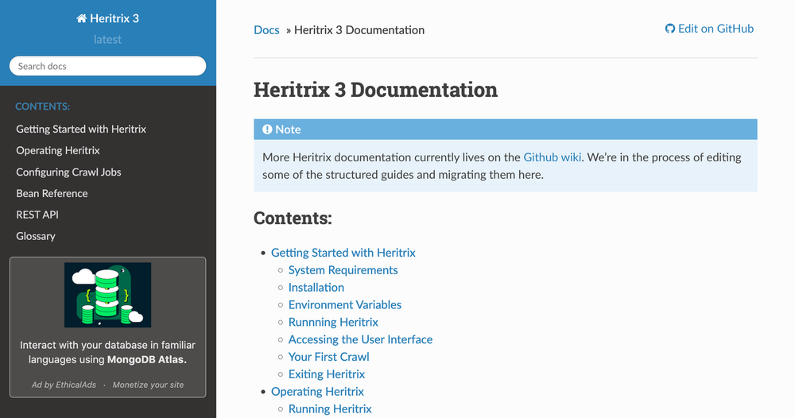Viewport: 795px width, 418px height.
Task: Open the Installation contents link
Action: click(316, 288)
